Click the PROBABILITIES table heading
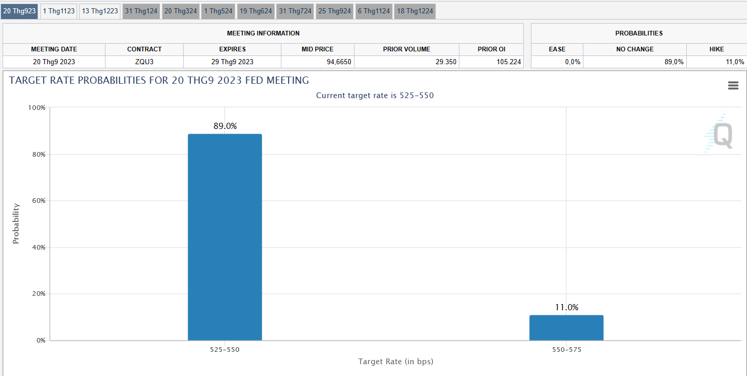747x376 pixels. 639,33
